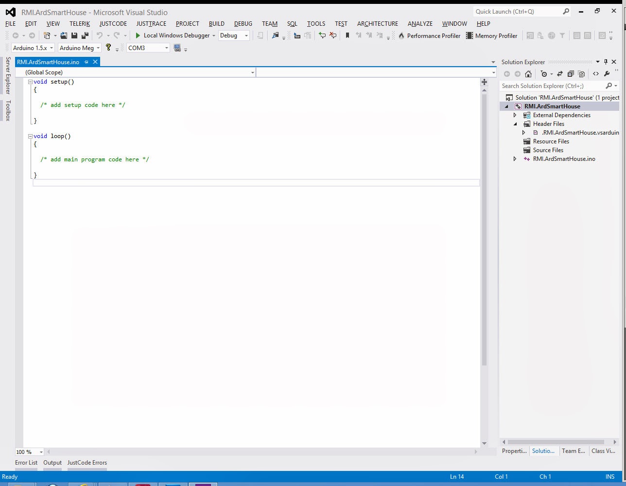Toggle a bookmark on the current line
The width and height of the screenshot is (626, 486).
[348, 35]
